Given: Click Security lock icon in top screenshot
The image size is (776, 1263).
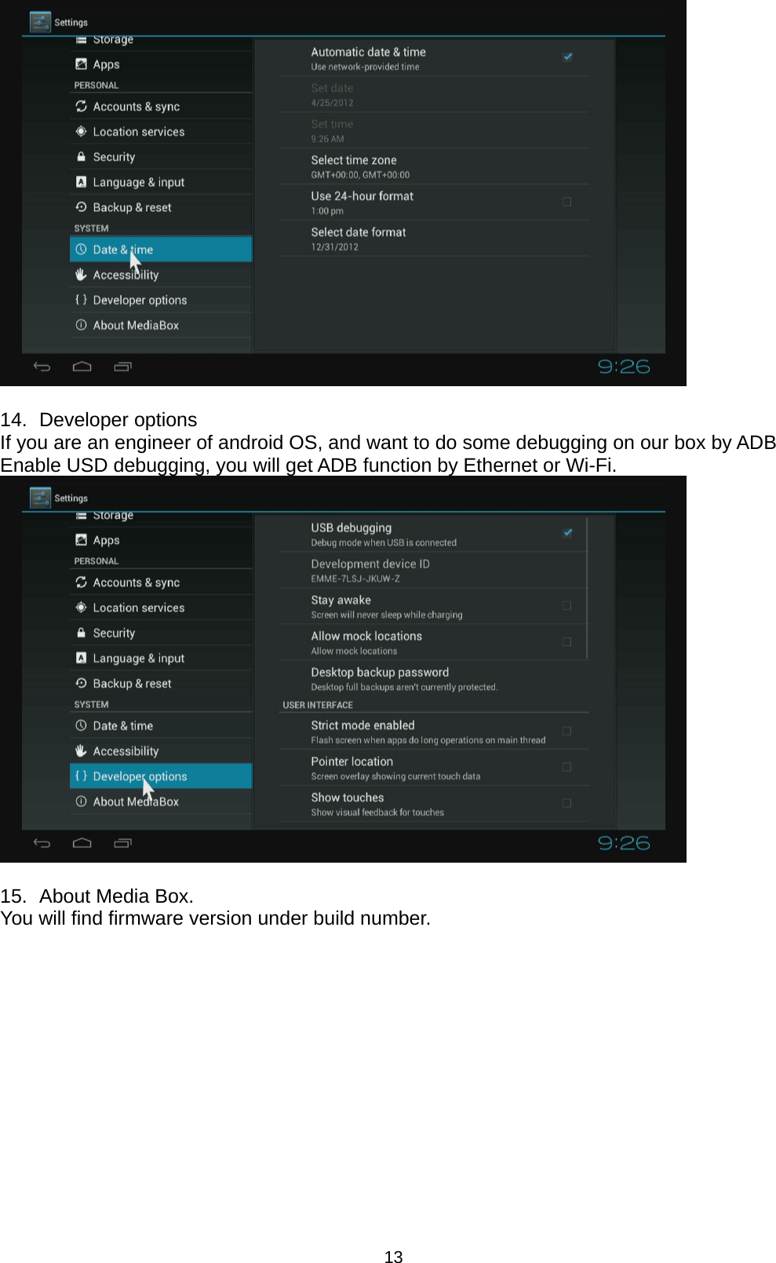Looking at the screenshot, I should [81, 156].
